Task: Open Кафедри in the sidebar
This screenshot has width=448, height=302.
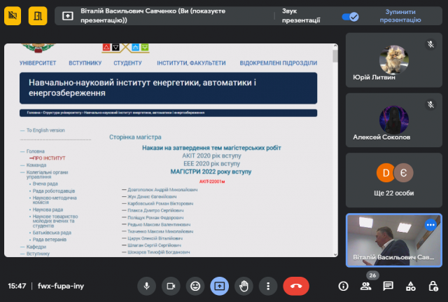Action: (x=36, y=247)
